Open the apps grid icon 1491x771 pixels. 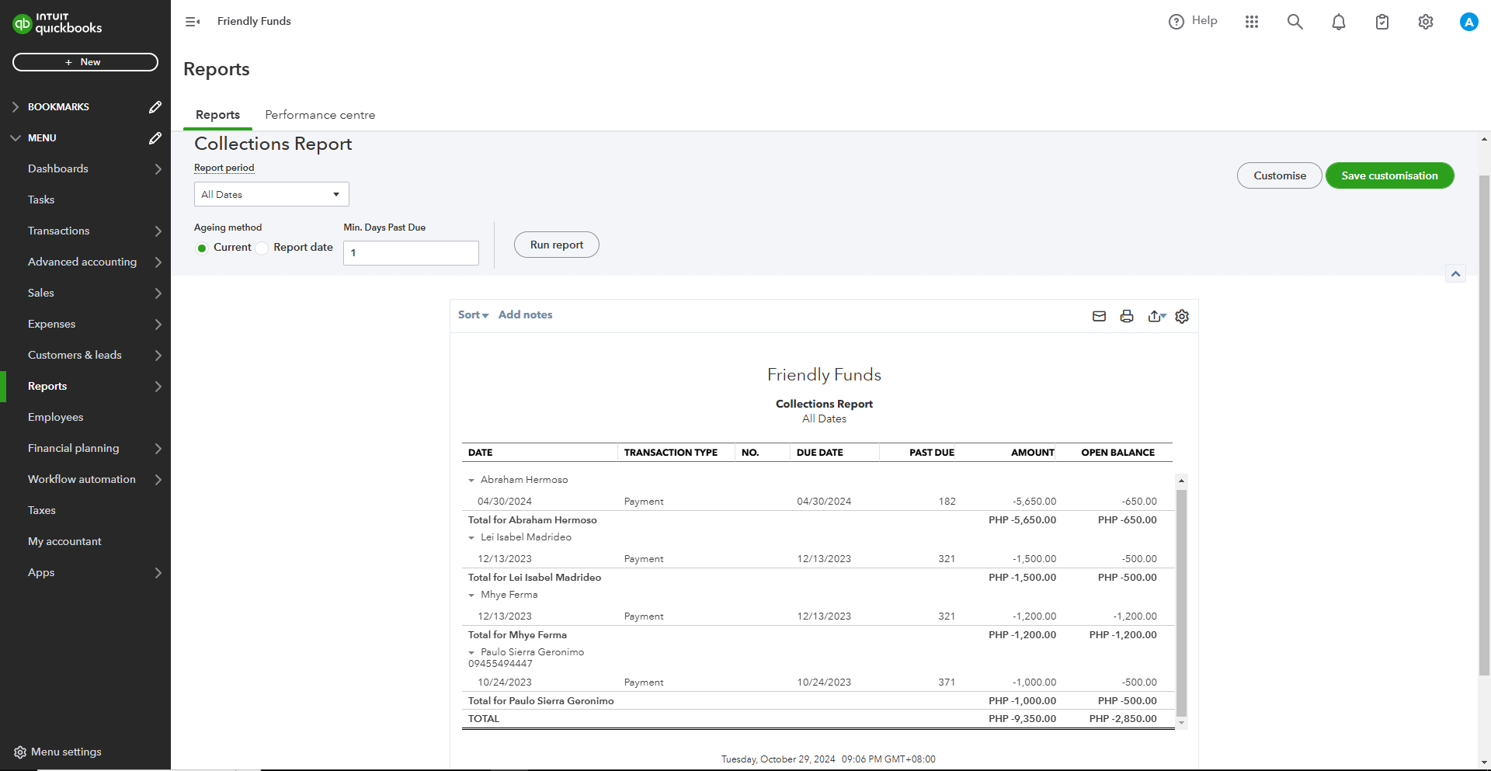[1252, 22]
